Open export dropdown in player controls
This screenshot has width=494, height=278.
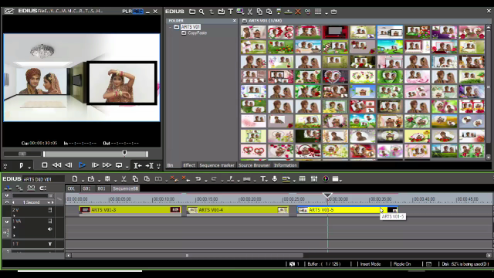point(127,167)
